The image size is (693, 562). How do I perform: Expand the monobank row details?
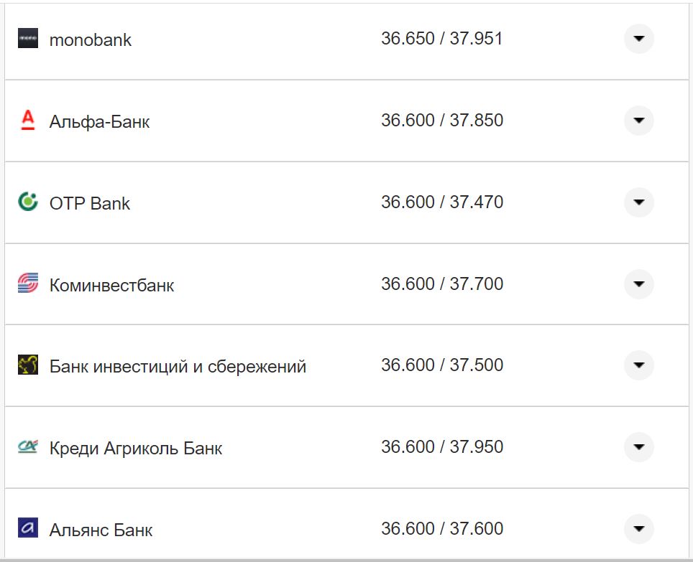[638, 39]
